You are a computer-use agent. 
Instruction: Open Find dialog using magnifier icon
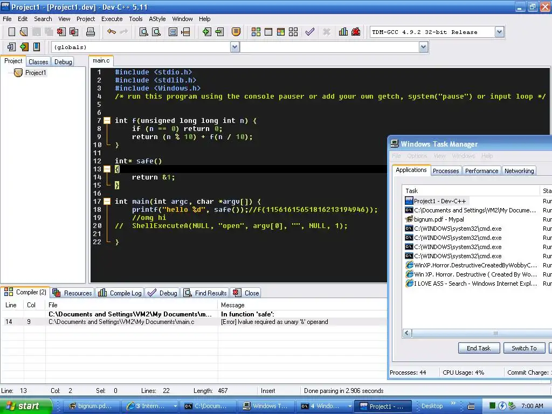143,32
